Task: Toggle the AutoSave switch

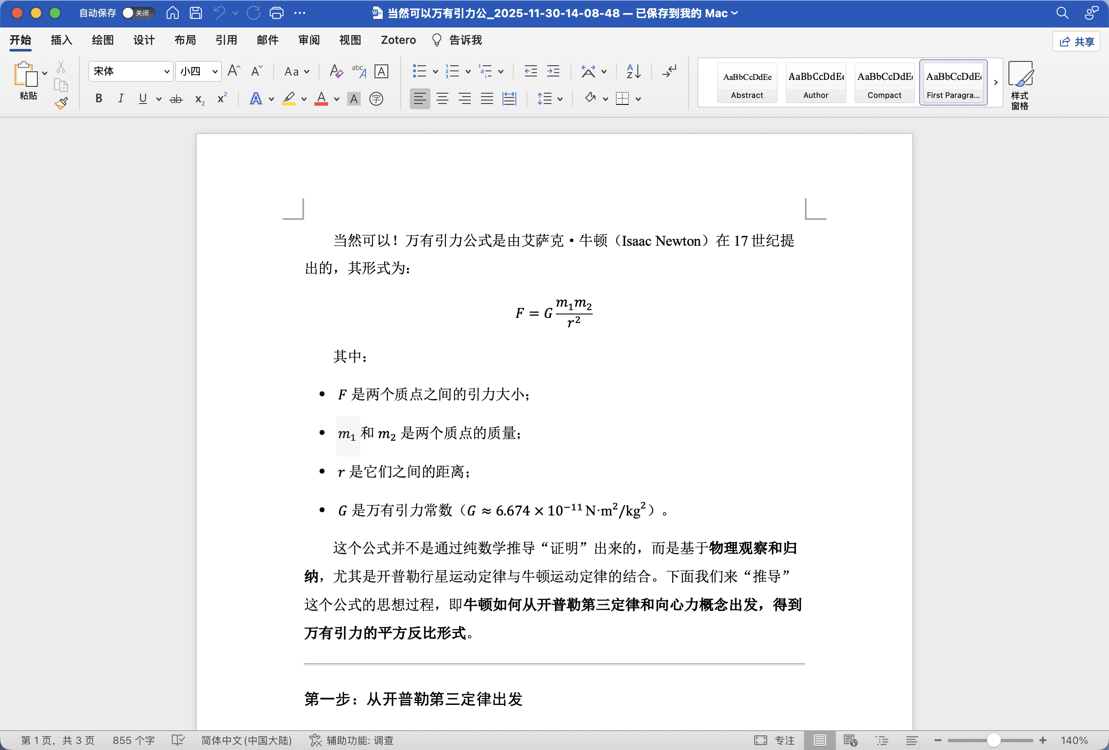Action: [x=138, y=13]
